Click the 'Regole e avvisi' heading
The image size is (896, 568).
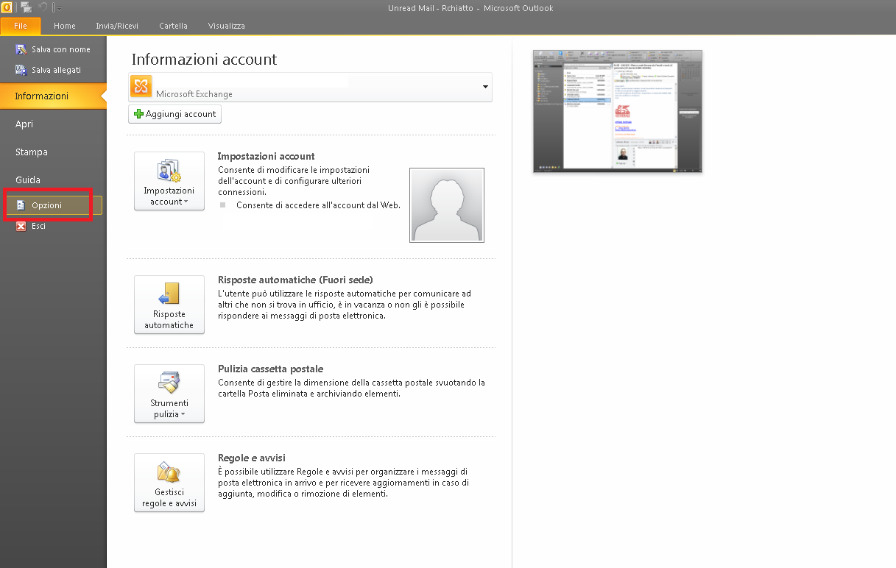pos(252,458)
